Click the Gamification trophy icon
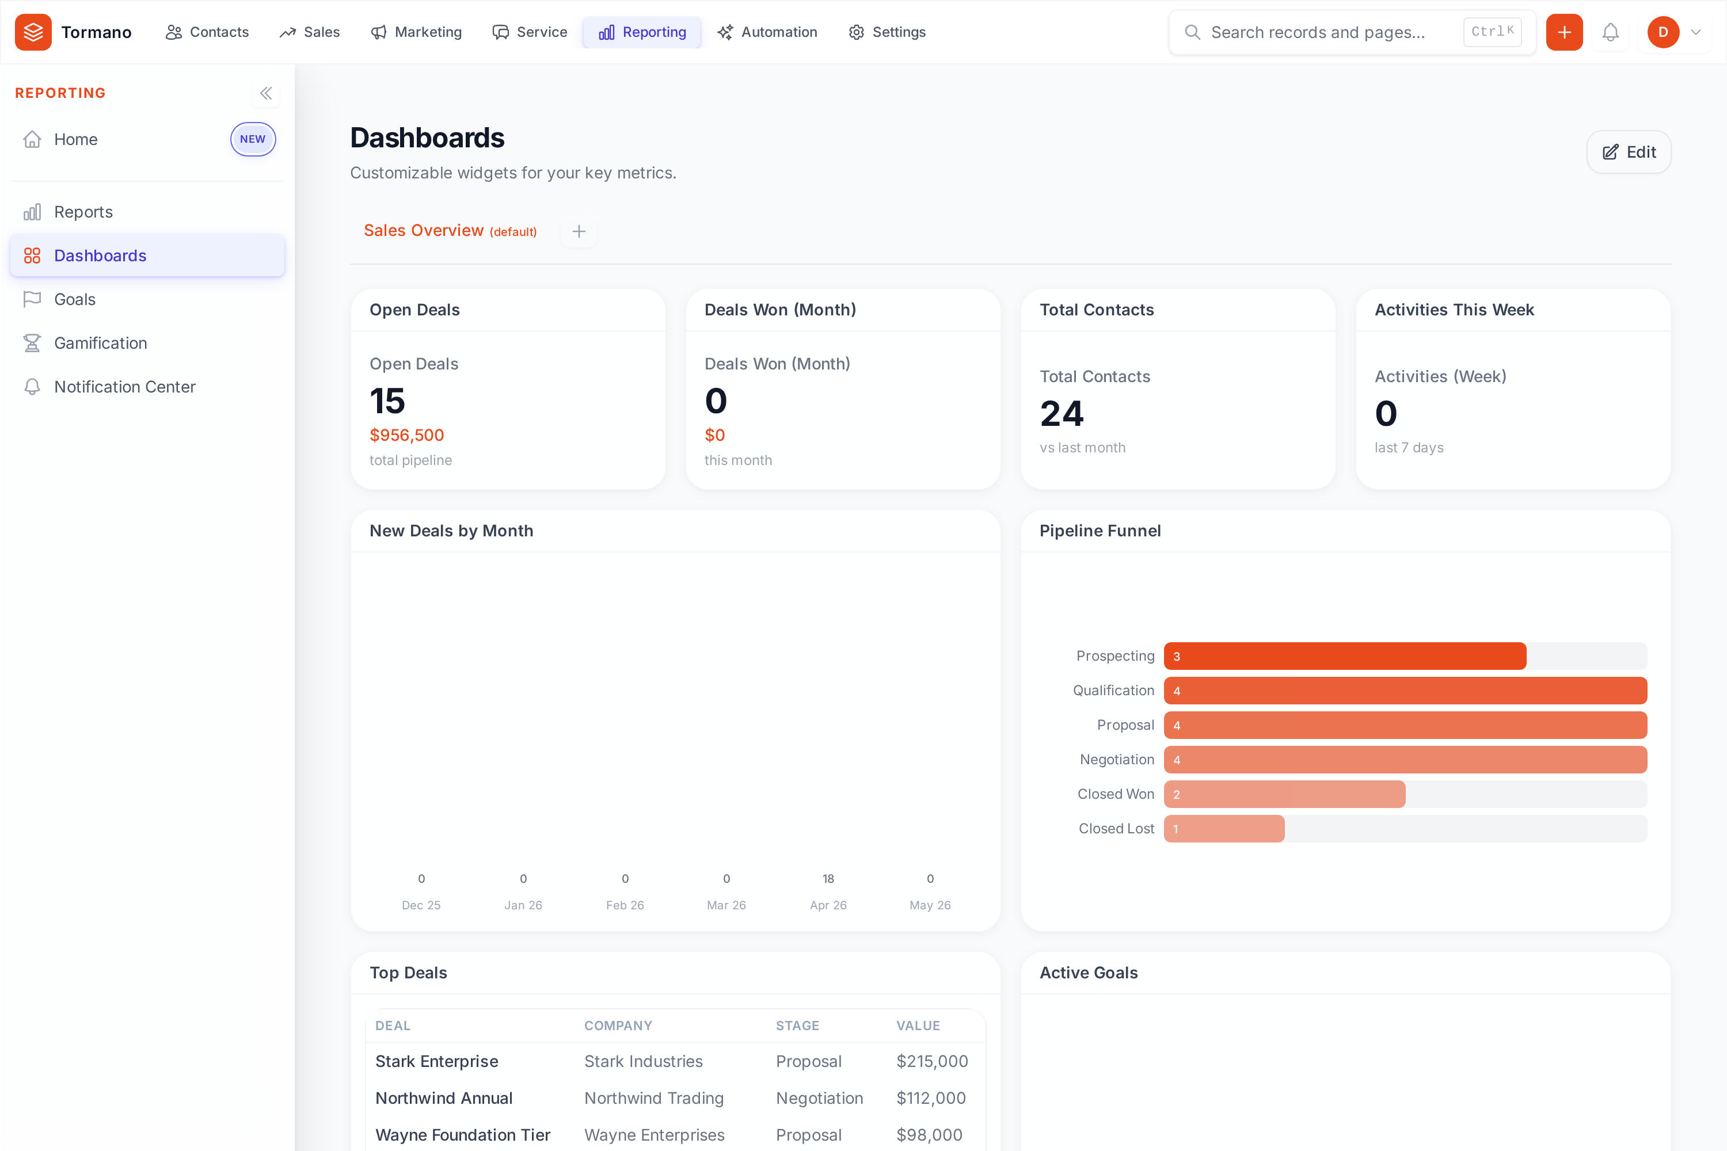The width and height of the screenshot is (1727, 1151). [32, 343]
